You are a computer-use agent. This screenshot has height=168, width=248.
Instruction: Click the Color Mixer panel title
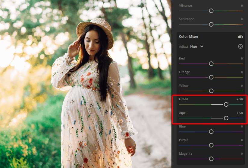[189, 37]
